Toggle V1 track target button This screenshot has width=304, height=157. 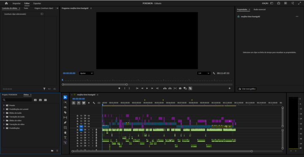(x=81, y=126)
